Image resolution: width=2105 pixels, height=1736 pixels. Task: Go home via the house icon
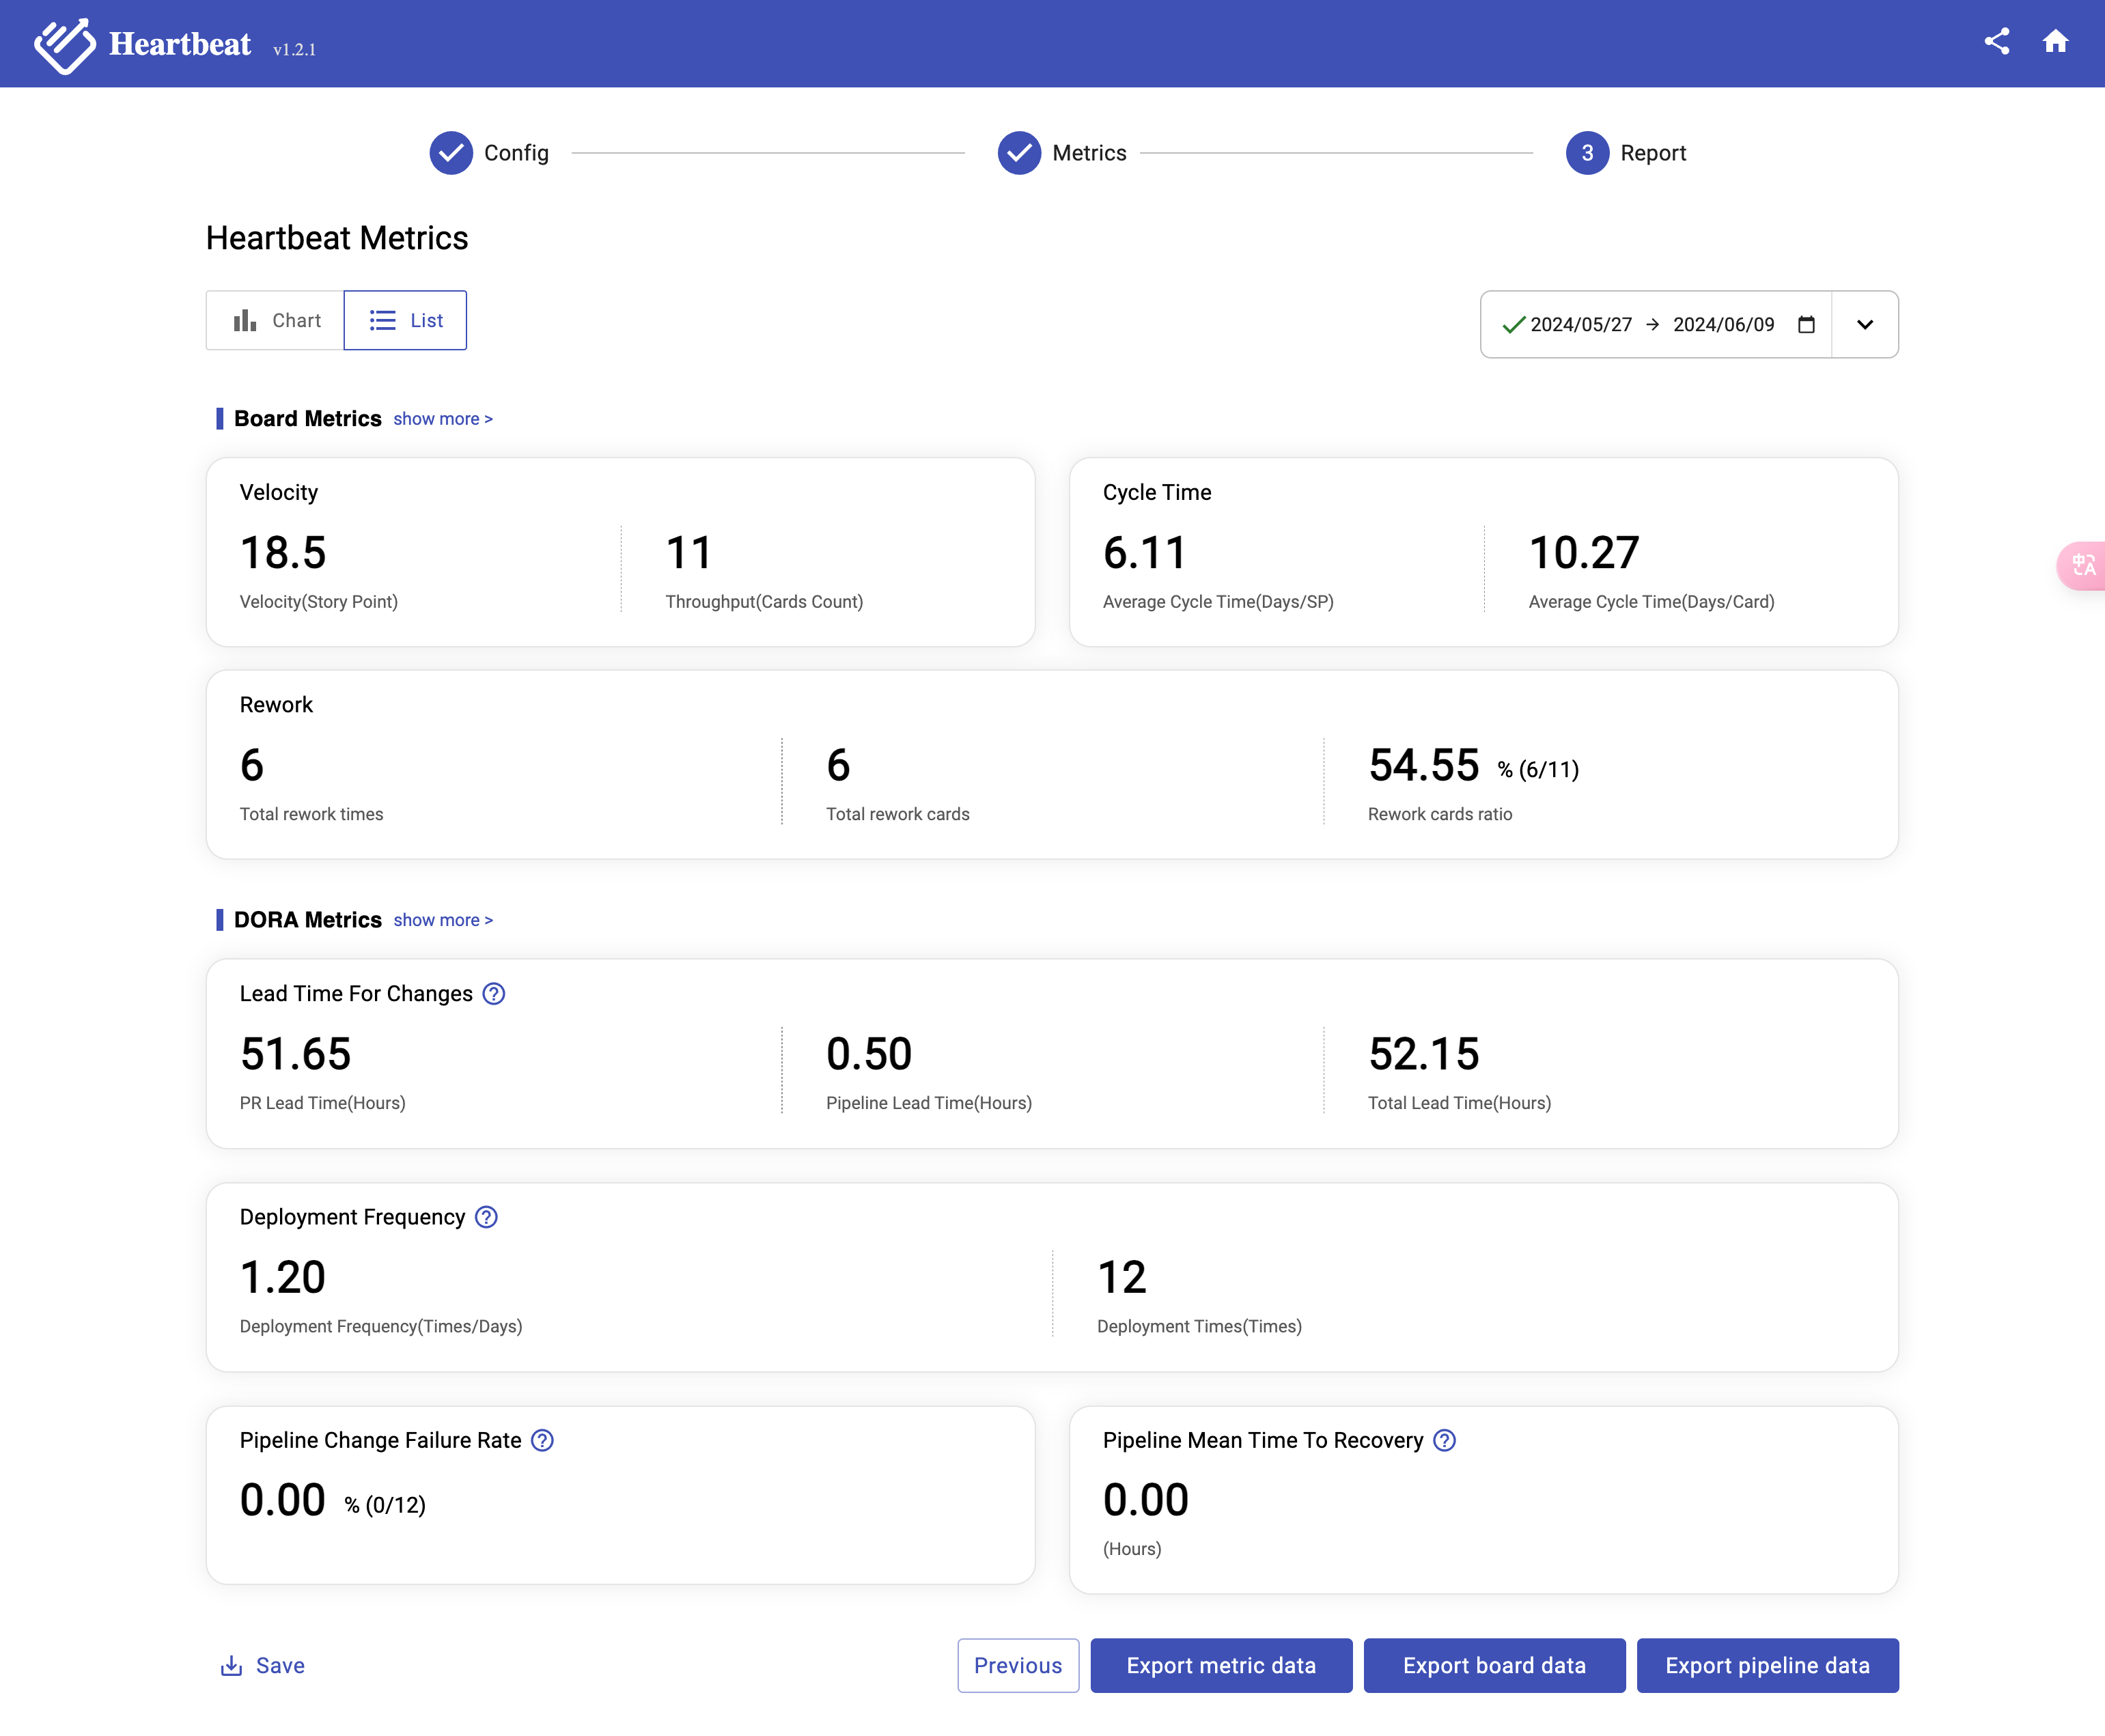(2055, 41)
